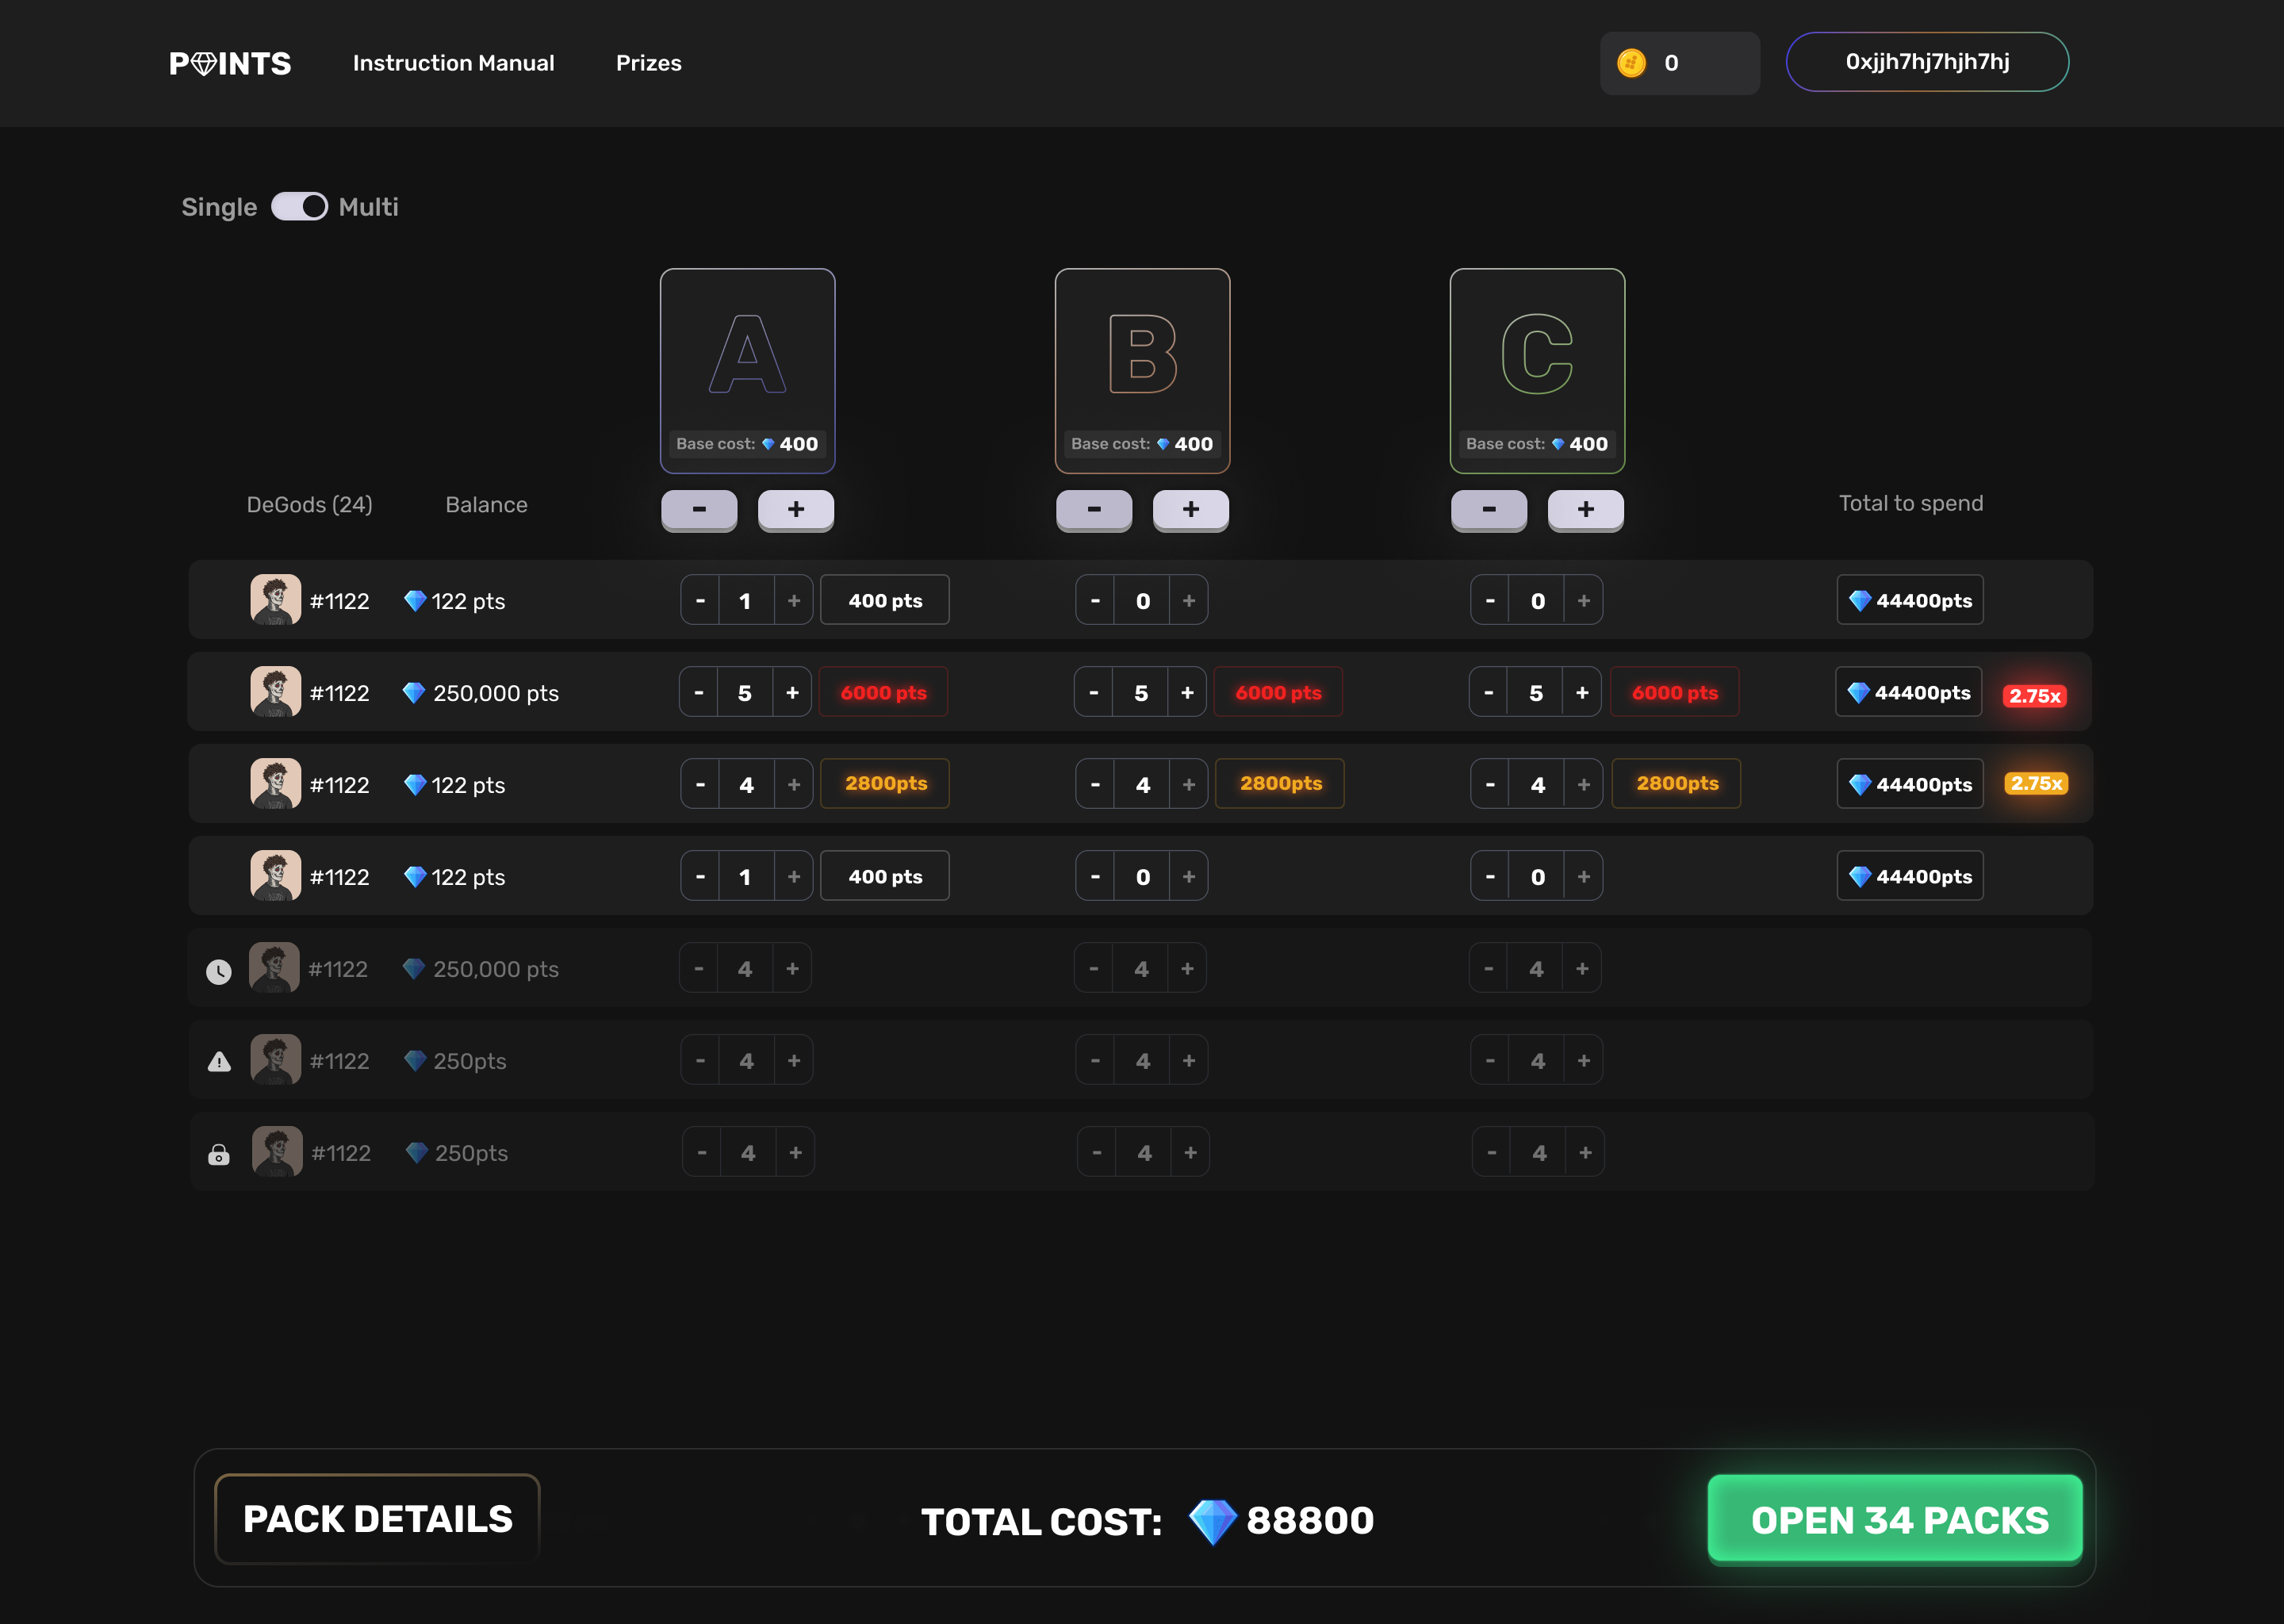Toggle the Single/Multi switch
This screenshot has width=2284, height=1624.
299,207
